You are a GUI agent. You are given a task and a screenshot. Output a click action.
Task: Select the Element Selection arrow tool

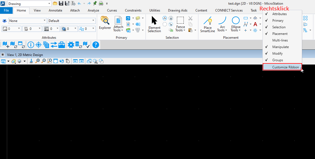click(154, 24)
